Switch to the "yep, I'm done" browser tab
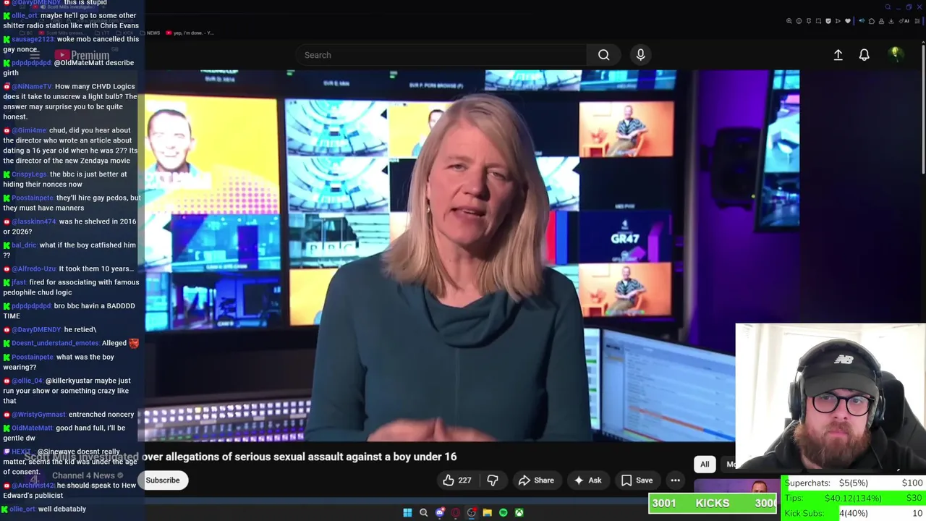This screenshot has height=521, width=926. click(x=190, y=33)
